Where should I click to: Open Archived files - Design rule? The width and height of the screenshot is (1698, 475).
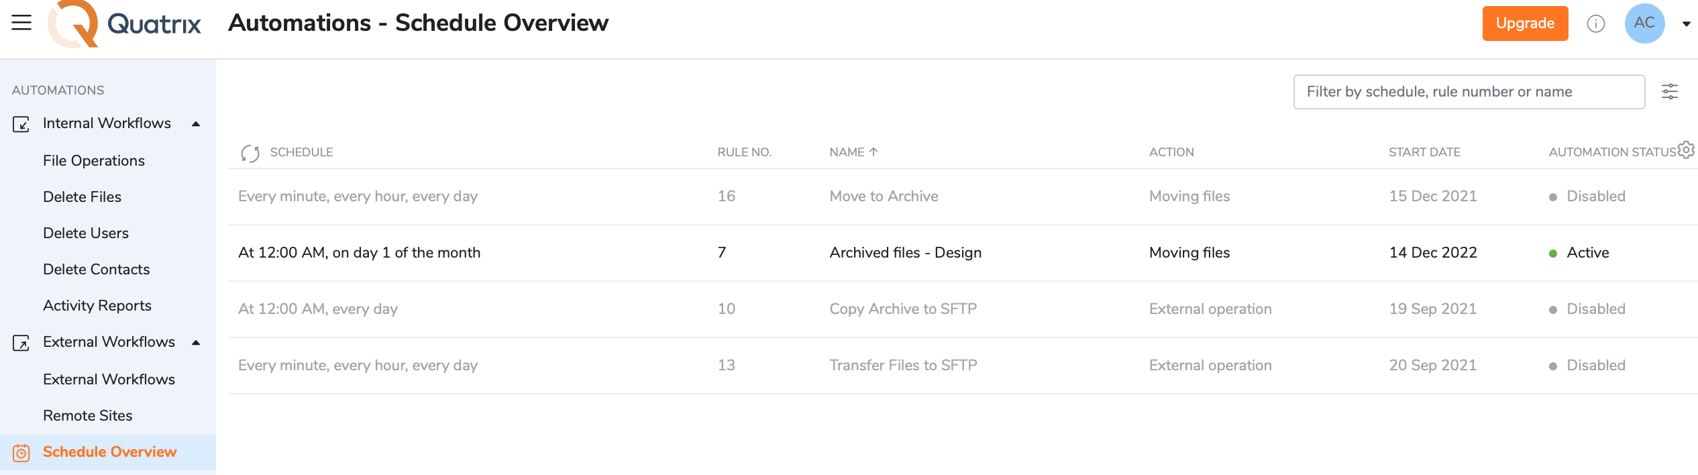point(905,253)
